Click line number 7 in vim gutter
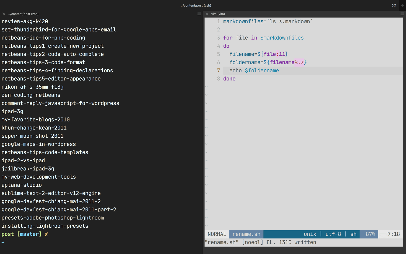This screenshot has height=254, width=406. (218, 71)
